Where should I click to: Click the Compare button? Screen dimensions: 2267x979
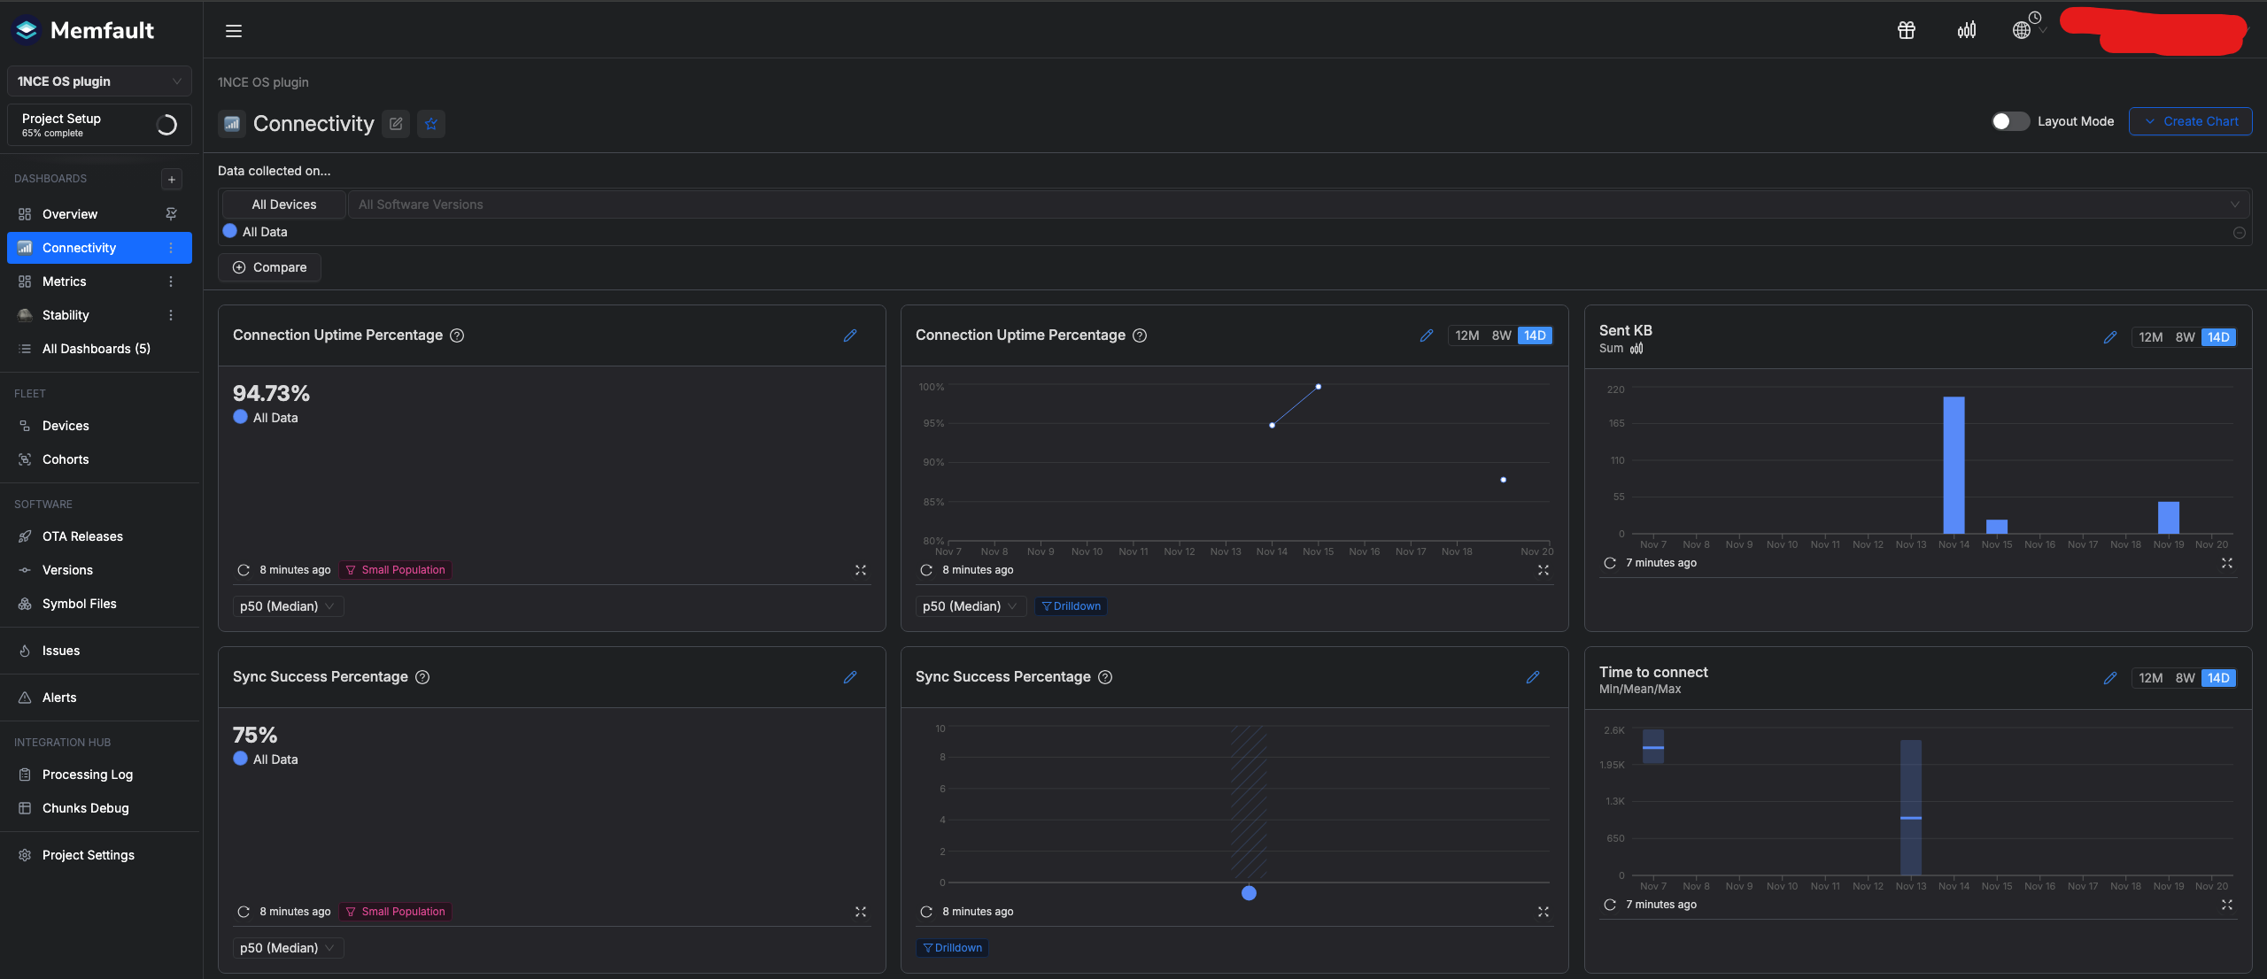pos(269,267)
